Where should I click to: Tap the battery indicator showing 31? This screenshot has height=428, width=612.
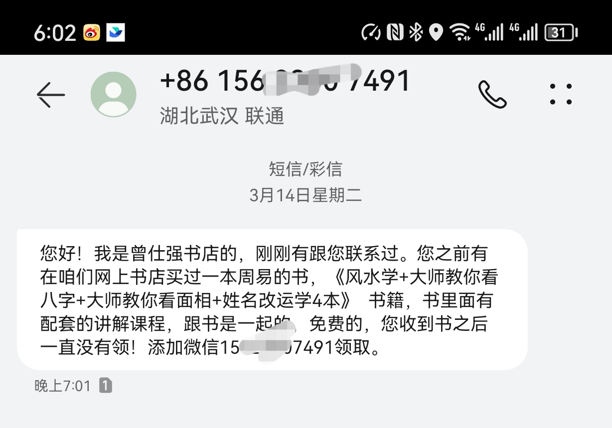click(x=561, y=33)
